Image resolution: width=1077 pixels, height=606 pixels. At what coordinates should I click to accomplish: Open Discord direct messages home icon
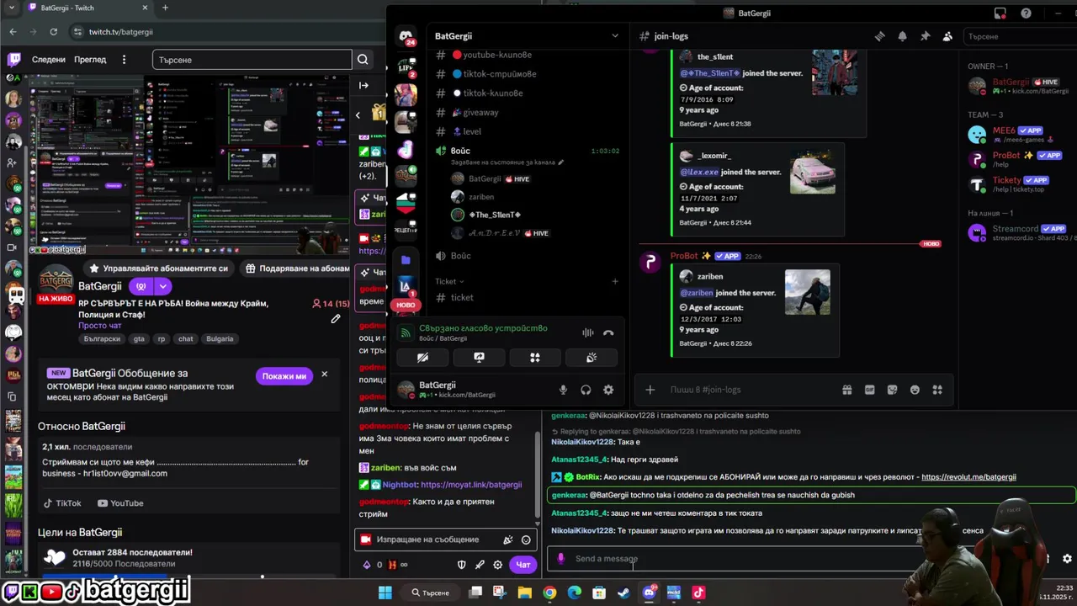point(406,36)
